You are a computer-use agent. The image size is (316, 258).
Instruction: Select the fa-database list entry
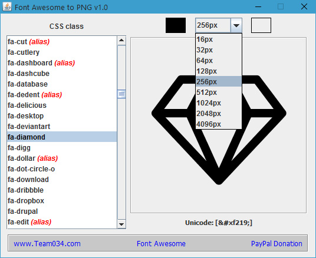(62, 84)
